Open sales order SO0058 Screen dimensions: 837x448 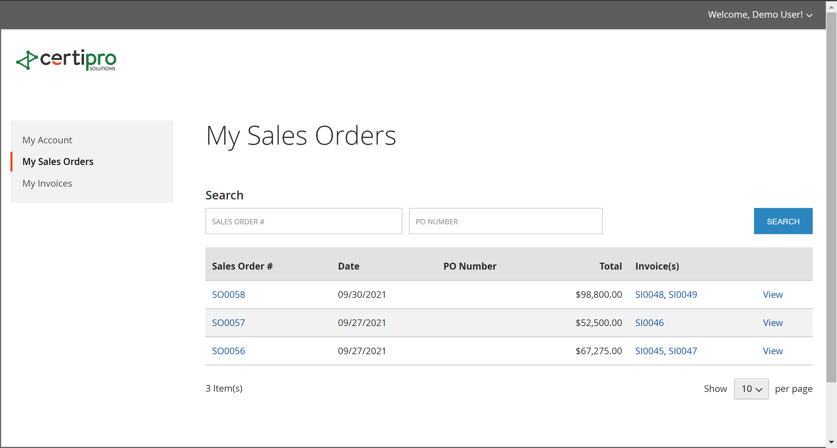point(228,295)
